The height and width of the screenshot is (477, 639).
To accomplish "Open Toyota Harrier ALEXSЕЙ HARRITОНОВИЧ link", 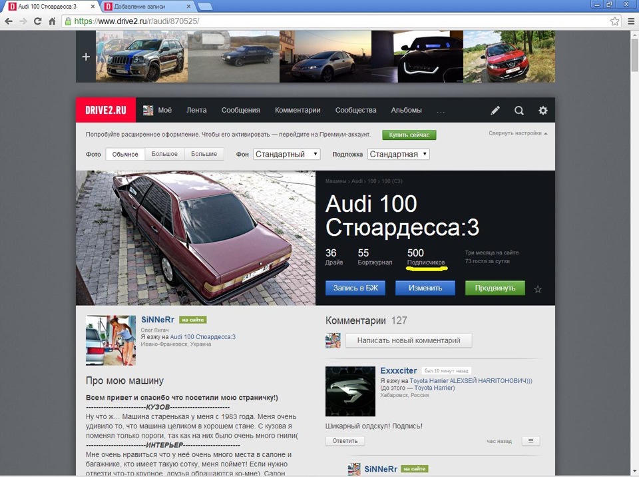I will click(x=471, y=380).
